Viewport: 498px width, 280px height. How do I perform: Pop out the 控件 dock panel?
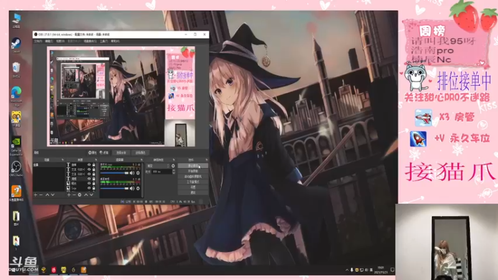[207, 160]
